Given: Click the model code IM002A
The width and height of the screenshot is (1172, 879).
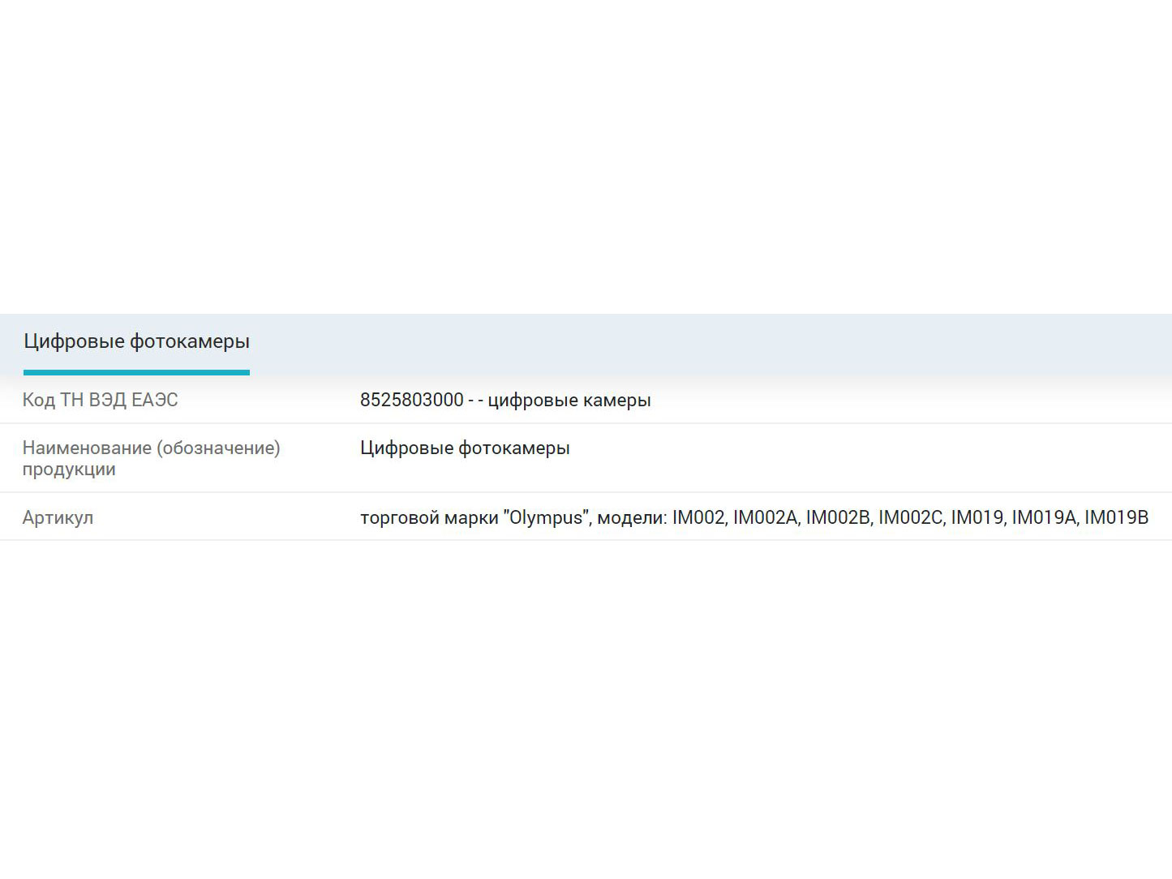Looking at the screenshot, I should 765,517.
